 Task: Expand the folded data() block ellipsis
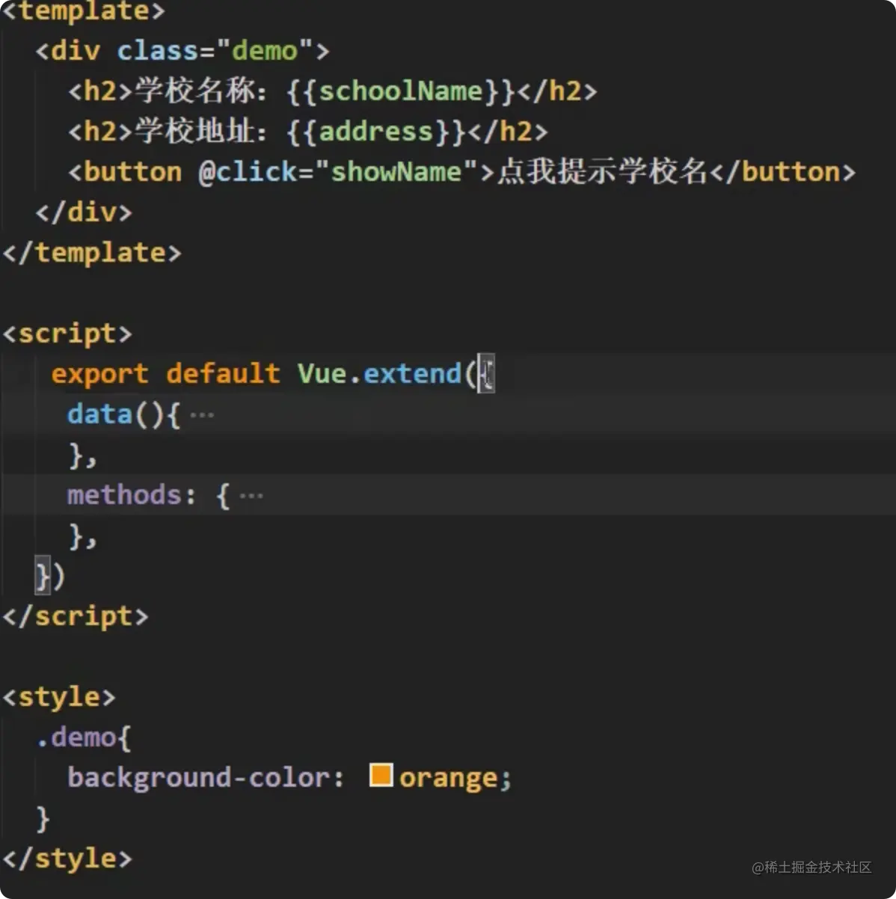pyautogui.click(x=202, y=415)
